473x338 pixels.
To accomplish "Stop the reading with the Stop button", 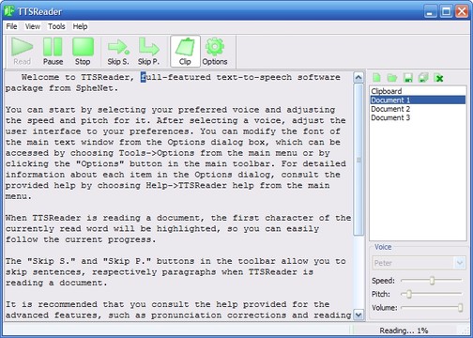I will point(83,52).
